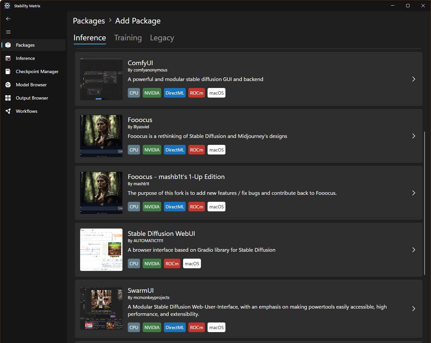Viewport: 431px width, 343px height.
Task: Click the Gradio library description text
Action: pos(202,250)
